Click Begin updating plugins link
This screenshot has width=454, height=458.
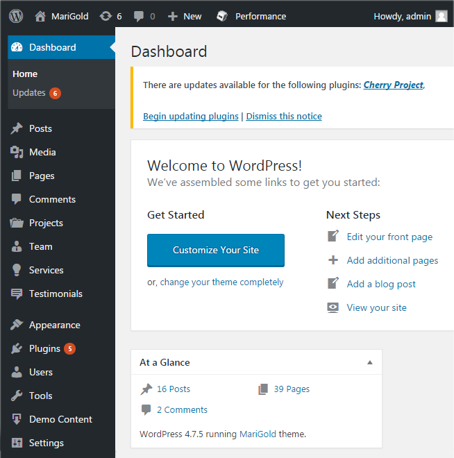click(191, 117)
